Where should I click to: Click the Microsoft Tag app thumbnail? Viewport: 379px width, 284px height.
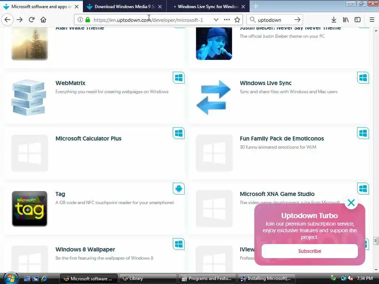point(30,209)
